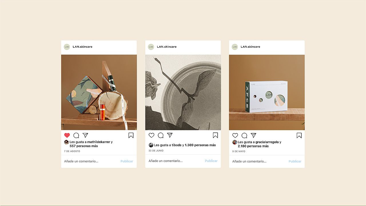Click Publicar on the middle post
366x206 pixels.
click(x=211, y=161)
